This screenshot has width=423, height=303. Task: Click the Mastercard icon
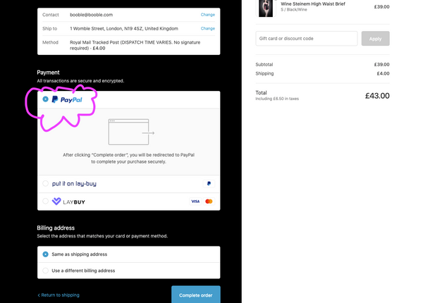click(x=209, y=202)
